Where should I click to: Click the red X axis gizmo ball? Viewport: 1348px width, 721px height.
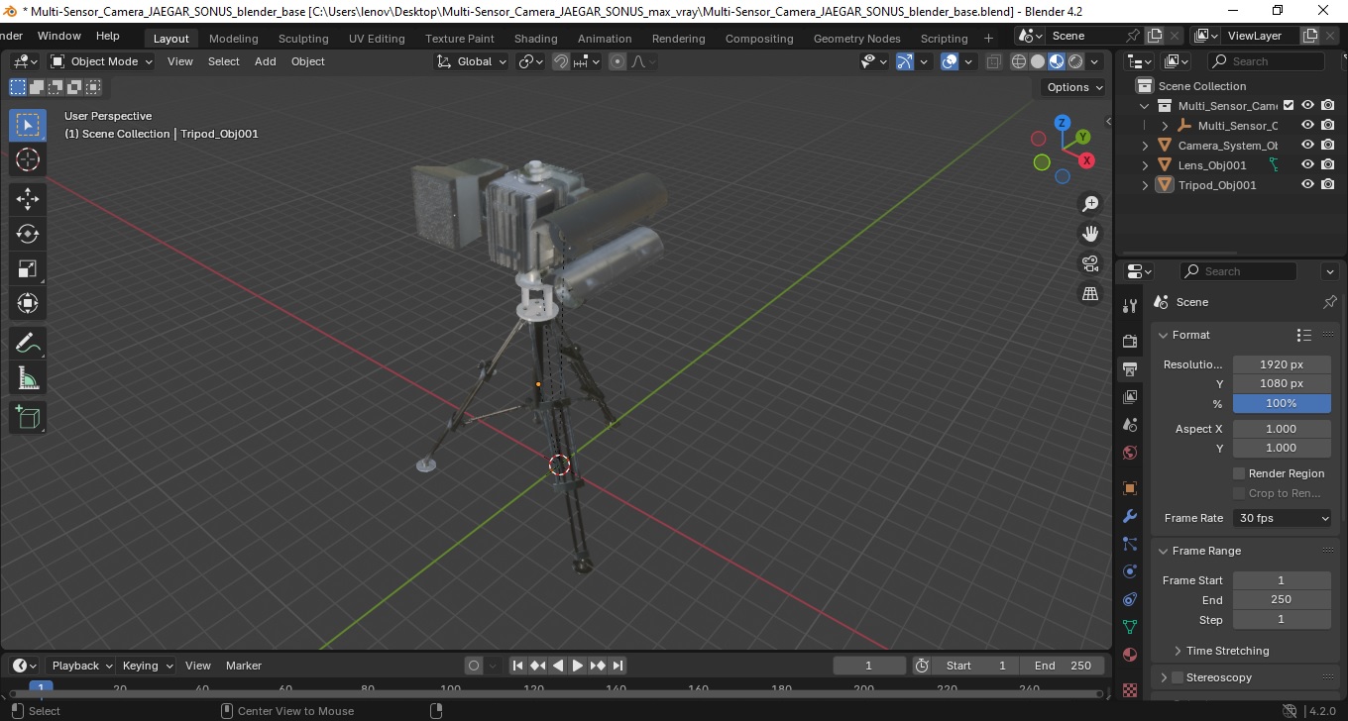click(1086, 159)
